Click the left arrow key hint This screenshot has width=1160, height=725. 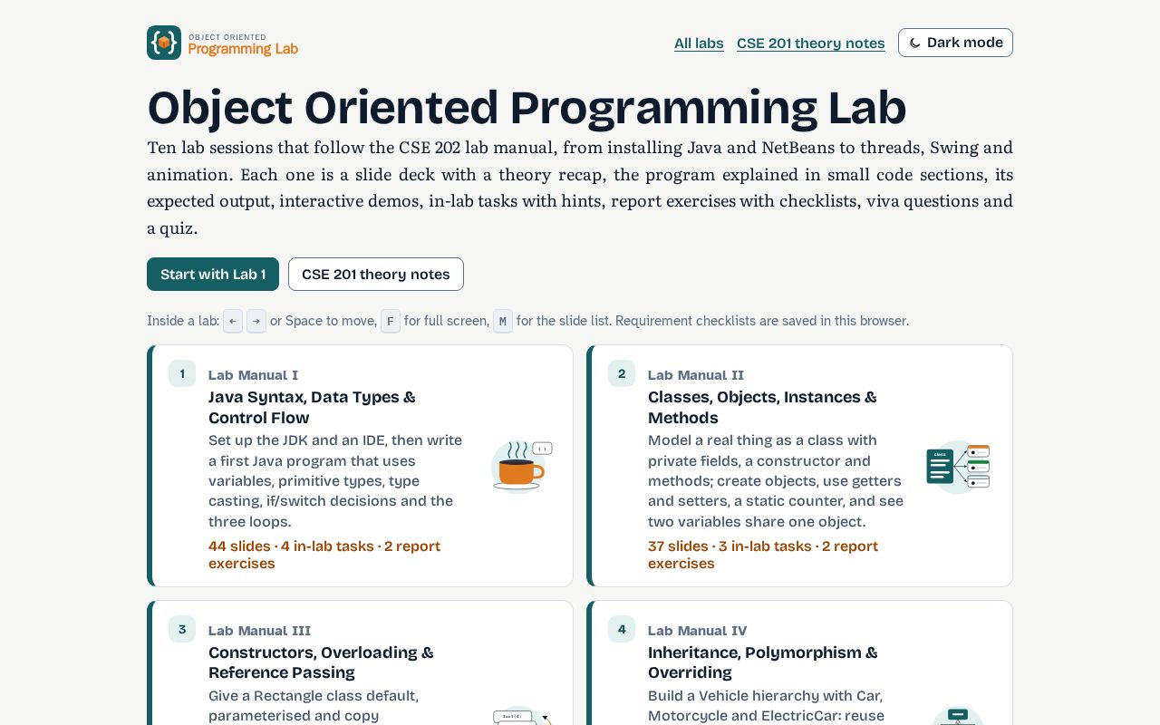[x=233, y=321]
